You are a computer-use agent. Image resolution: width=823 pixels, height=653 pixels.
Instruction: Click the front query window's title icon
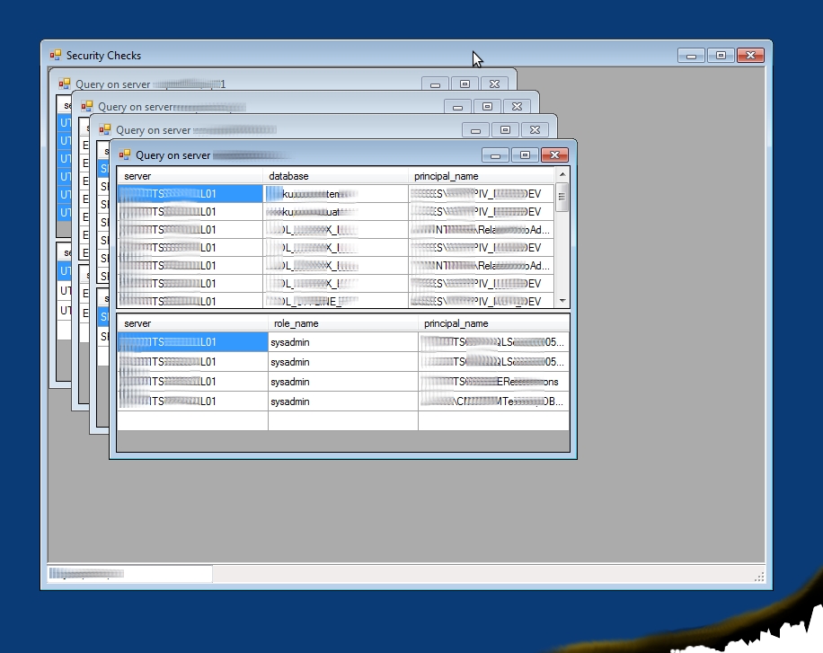coord(125,155)
